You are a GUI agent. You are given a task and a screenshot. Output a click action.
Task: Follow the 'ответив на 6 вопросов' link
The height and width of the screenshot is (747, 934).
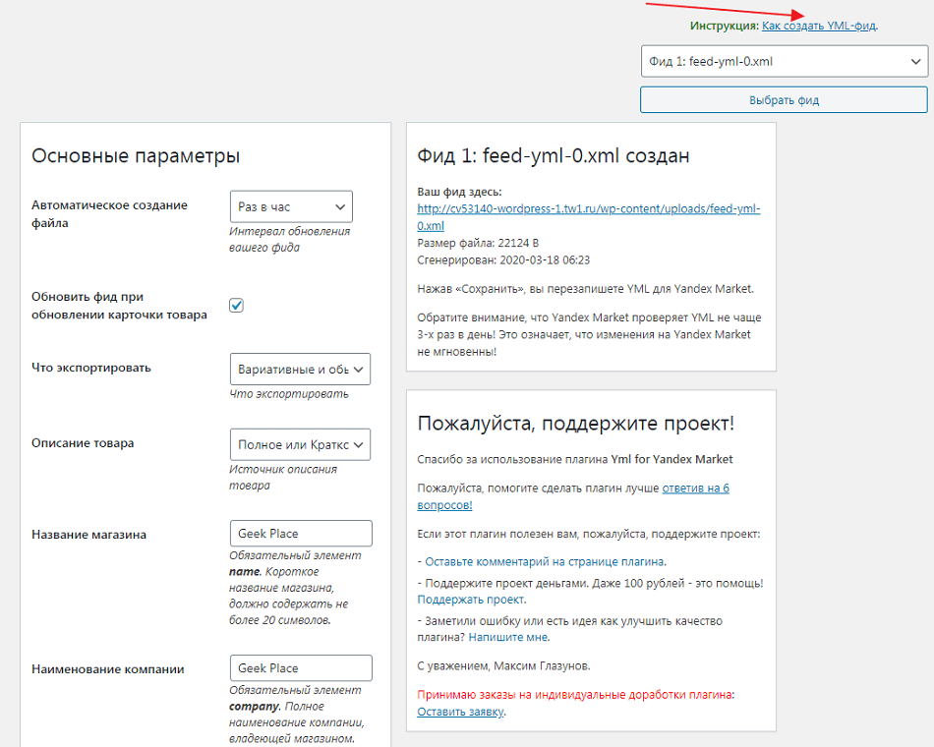[x=695, y=488]
